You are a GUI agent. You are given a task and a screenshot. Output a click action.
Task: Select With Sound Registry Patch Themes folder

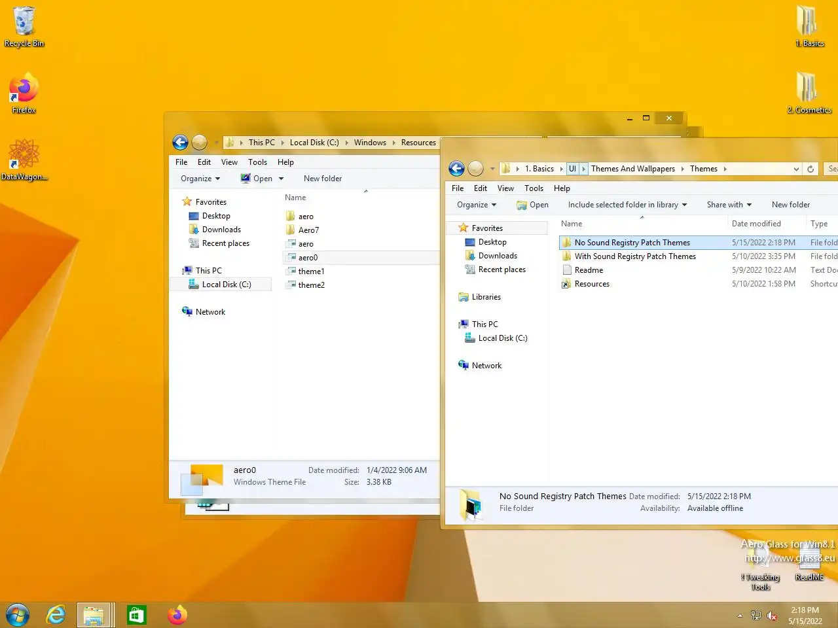635,256
